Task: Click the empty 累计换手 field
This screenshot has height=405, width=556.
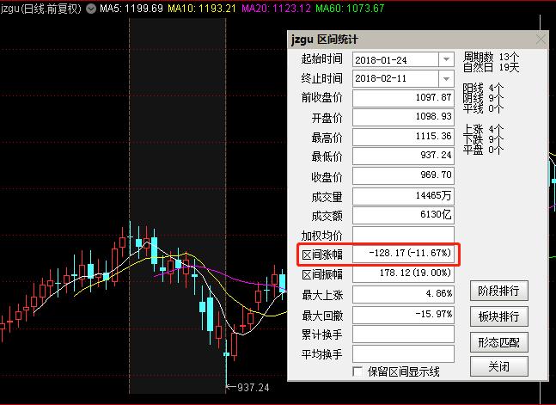Action: click(x=403, y=334)
